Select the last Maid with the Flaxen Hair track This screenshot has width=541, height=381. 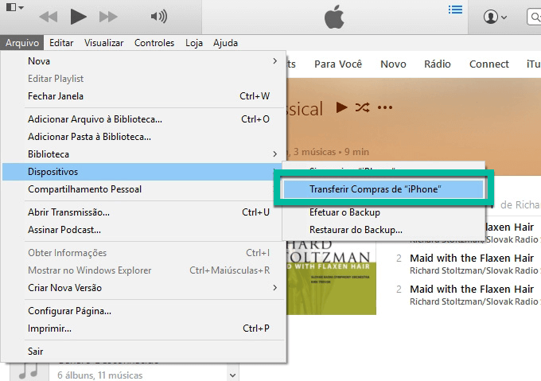[x=472, y=289]
